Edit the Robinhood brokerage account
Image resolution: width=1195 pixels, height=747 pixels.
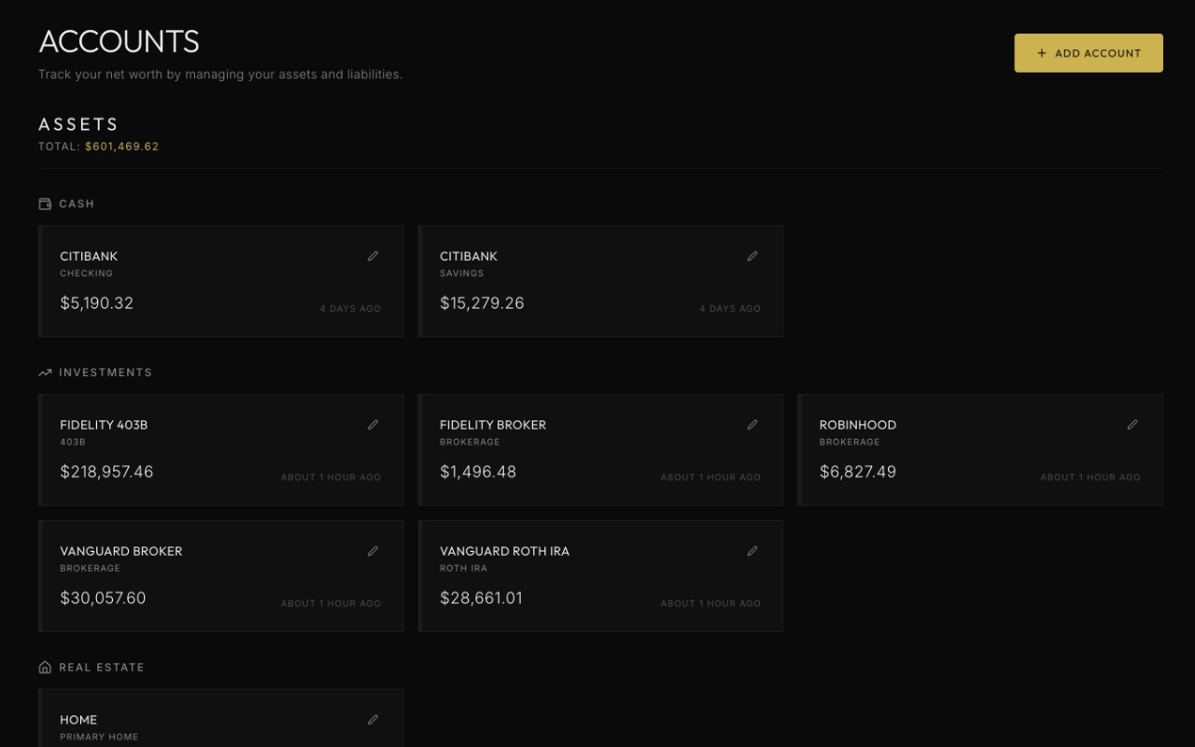pos(1132,425)
